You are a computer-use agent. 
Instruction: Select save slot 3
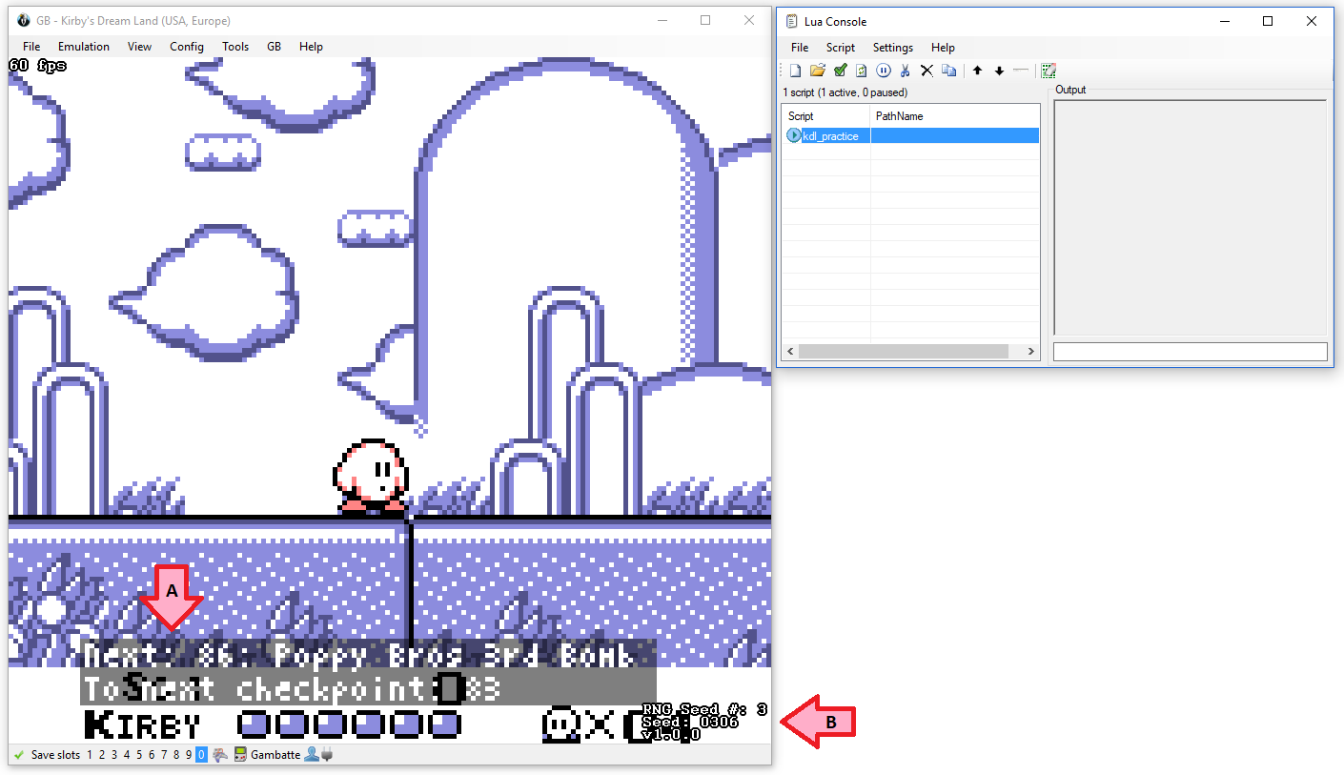point(115,755)
